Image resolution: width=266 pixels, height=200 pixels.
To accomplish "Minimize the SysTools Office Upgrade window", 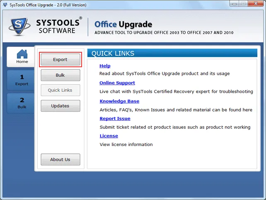I will (x=235, y=4).
